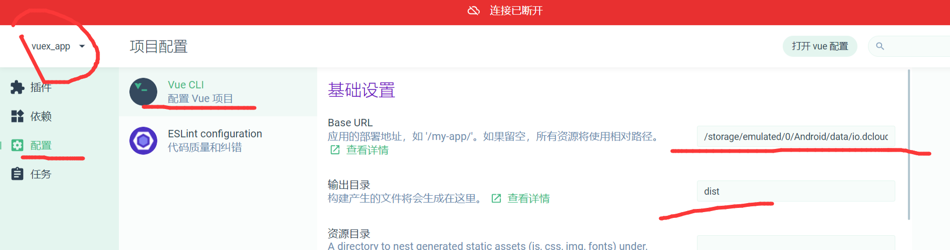The width and height of the screenshot is (950, 250).
Task: Click the 代码质量和纠错 description text
Action: (205, 147)
